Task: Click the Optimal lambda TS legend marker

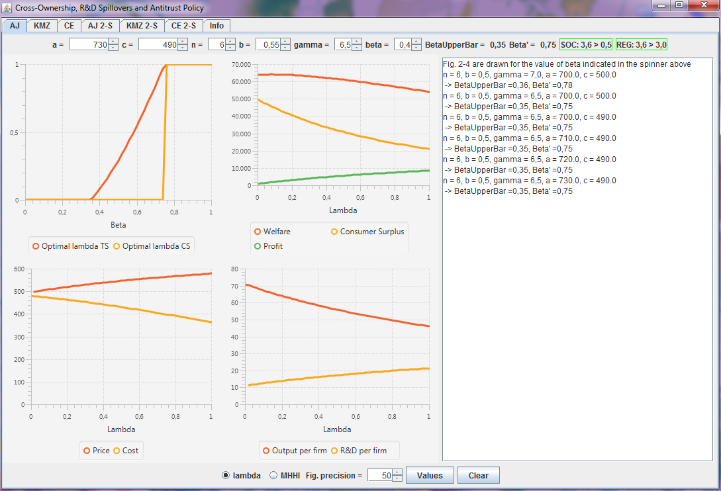Action: tap(36, 246)
